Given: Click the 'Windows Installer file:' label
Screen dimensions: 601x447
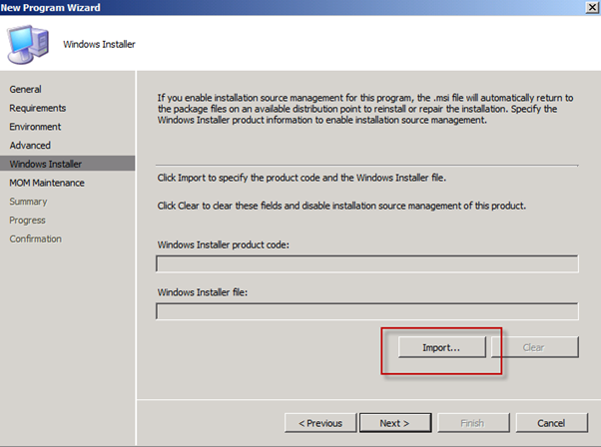Looking at the screenshot, I should click(x=203, y=292).
